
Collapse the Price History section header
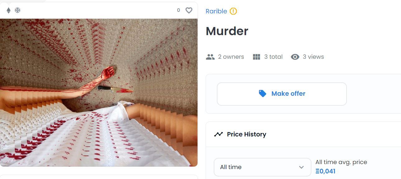point(303,134)
